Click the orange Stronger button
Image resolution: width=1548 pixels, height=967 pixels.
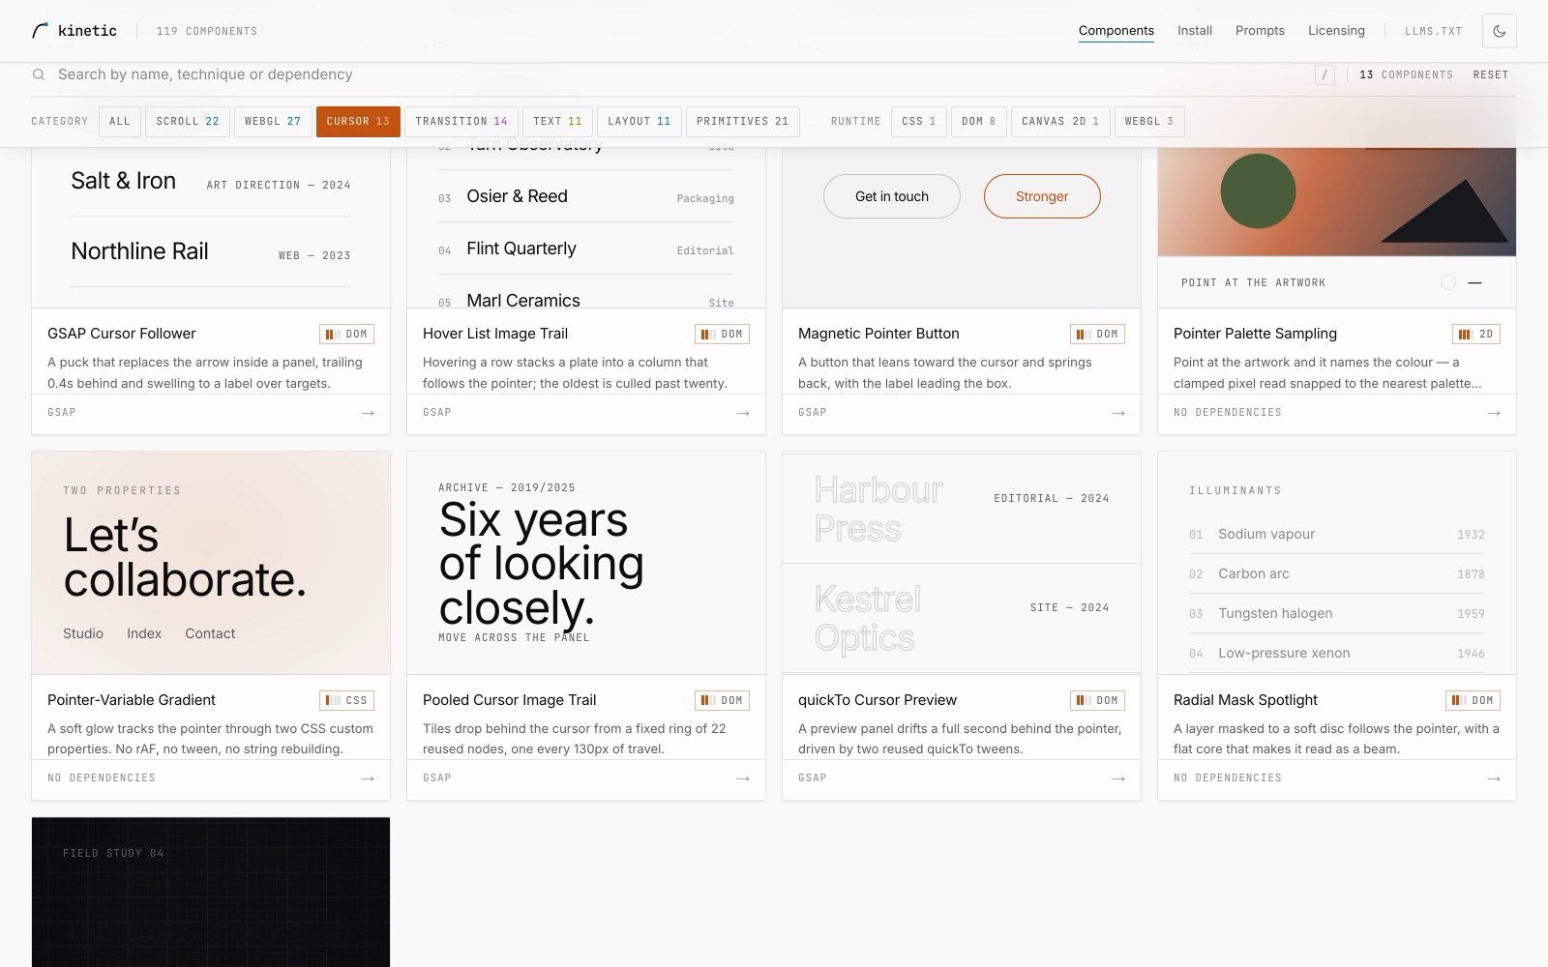(1042, 196)
